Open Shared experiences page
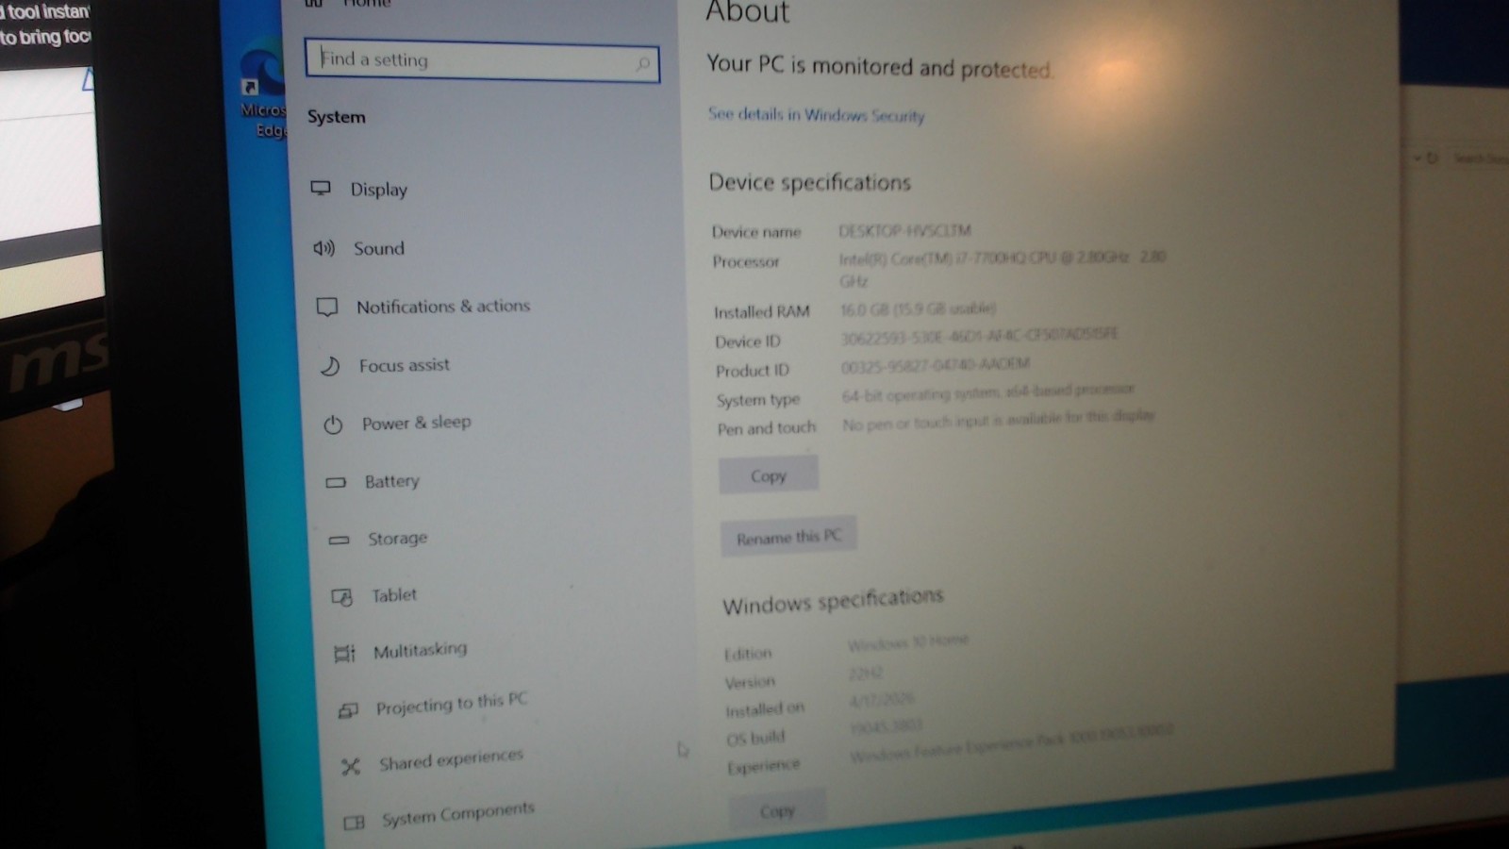Image resolution: width=1509 pixels, height=849 pixels. [451, 759]
